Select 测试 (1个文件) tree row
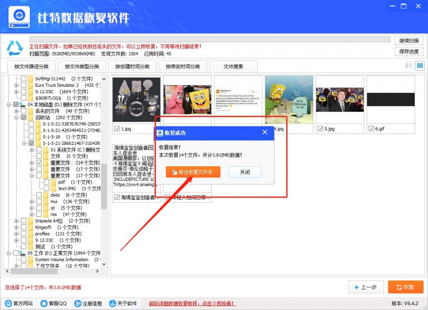 54,247
